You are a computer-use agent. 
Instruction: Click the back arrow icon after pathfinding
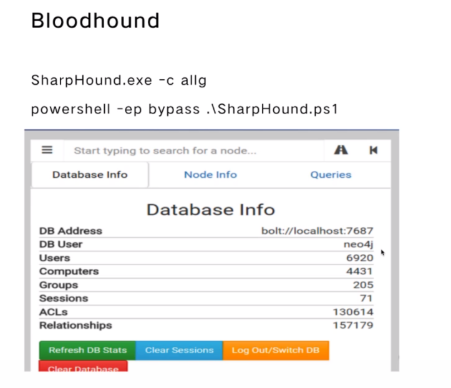tap(373, 150)
